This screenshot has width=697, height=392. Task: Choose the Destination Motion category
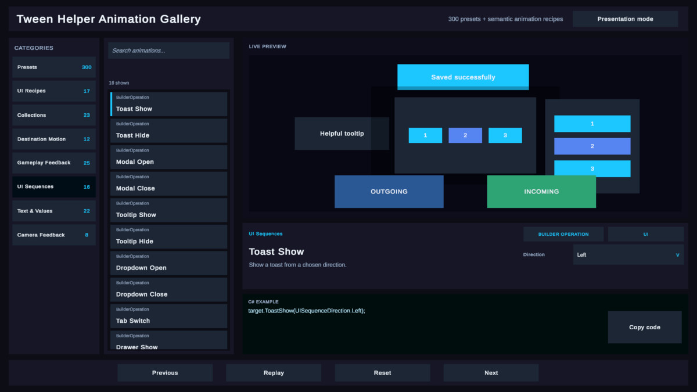[54, 139]
